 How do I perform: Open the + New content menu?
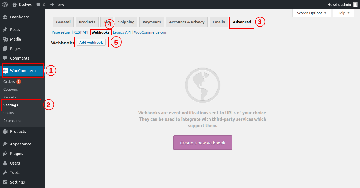tap(57, 4)
